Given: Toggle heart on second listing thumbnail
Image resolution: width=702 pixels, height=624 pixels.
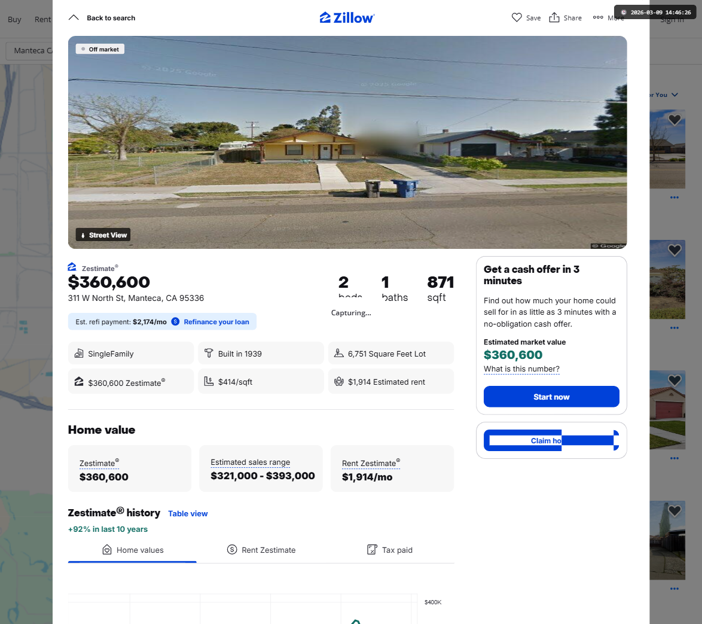Looking at the screenshot, I should [x=674, y=250].
